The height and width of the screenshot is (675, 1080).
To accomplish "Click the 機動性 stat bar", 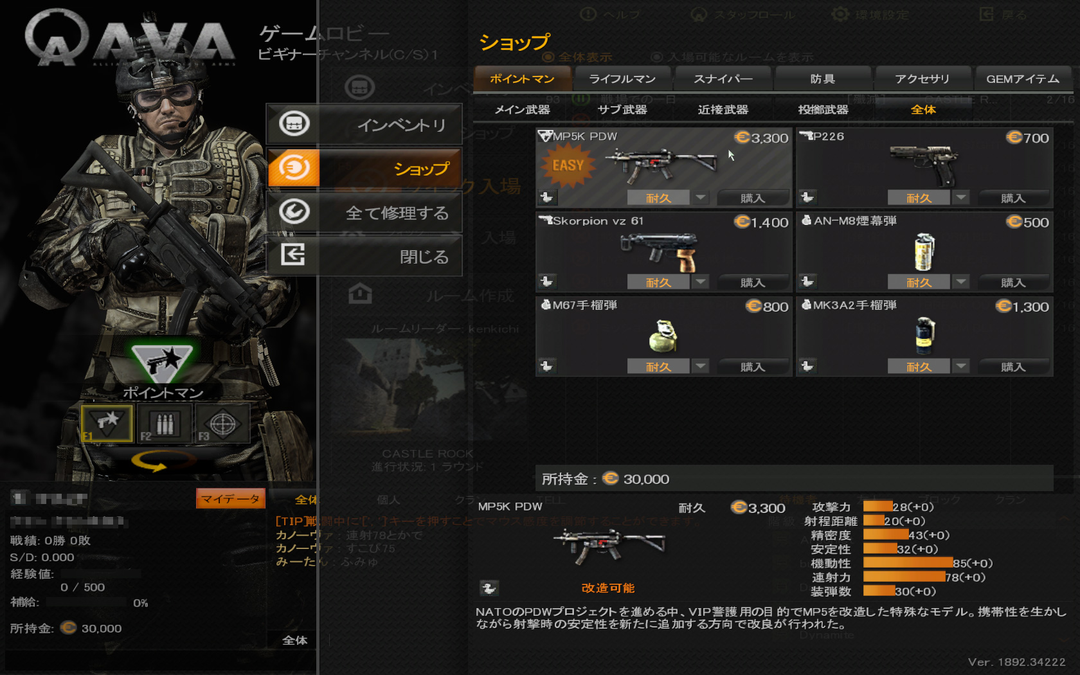I will (x=907, y=563).
